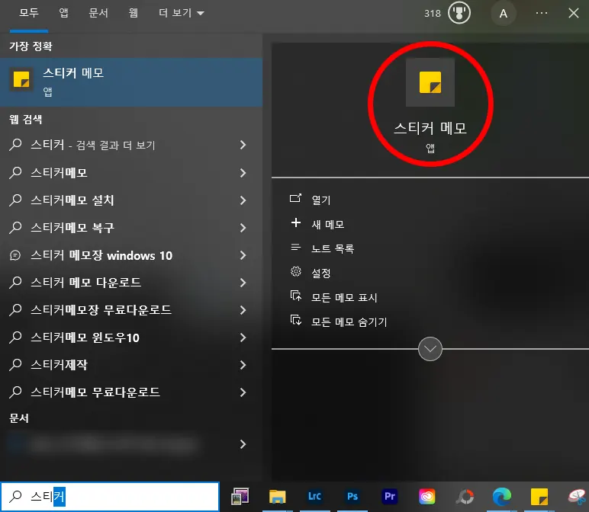Click the 모든 메모 숨기기 icon
589x512 pixels.
point(295,320)
